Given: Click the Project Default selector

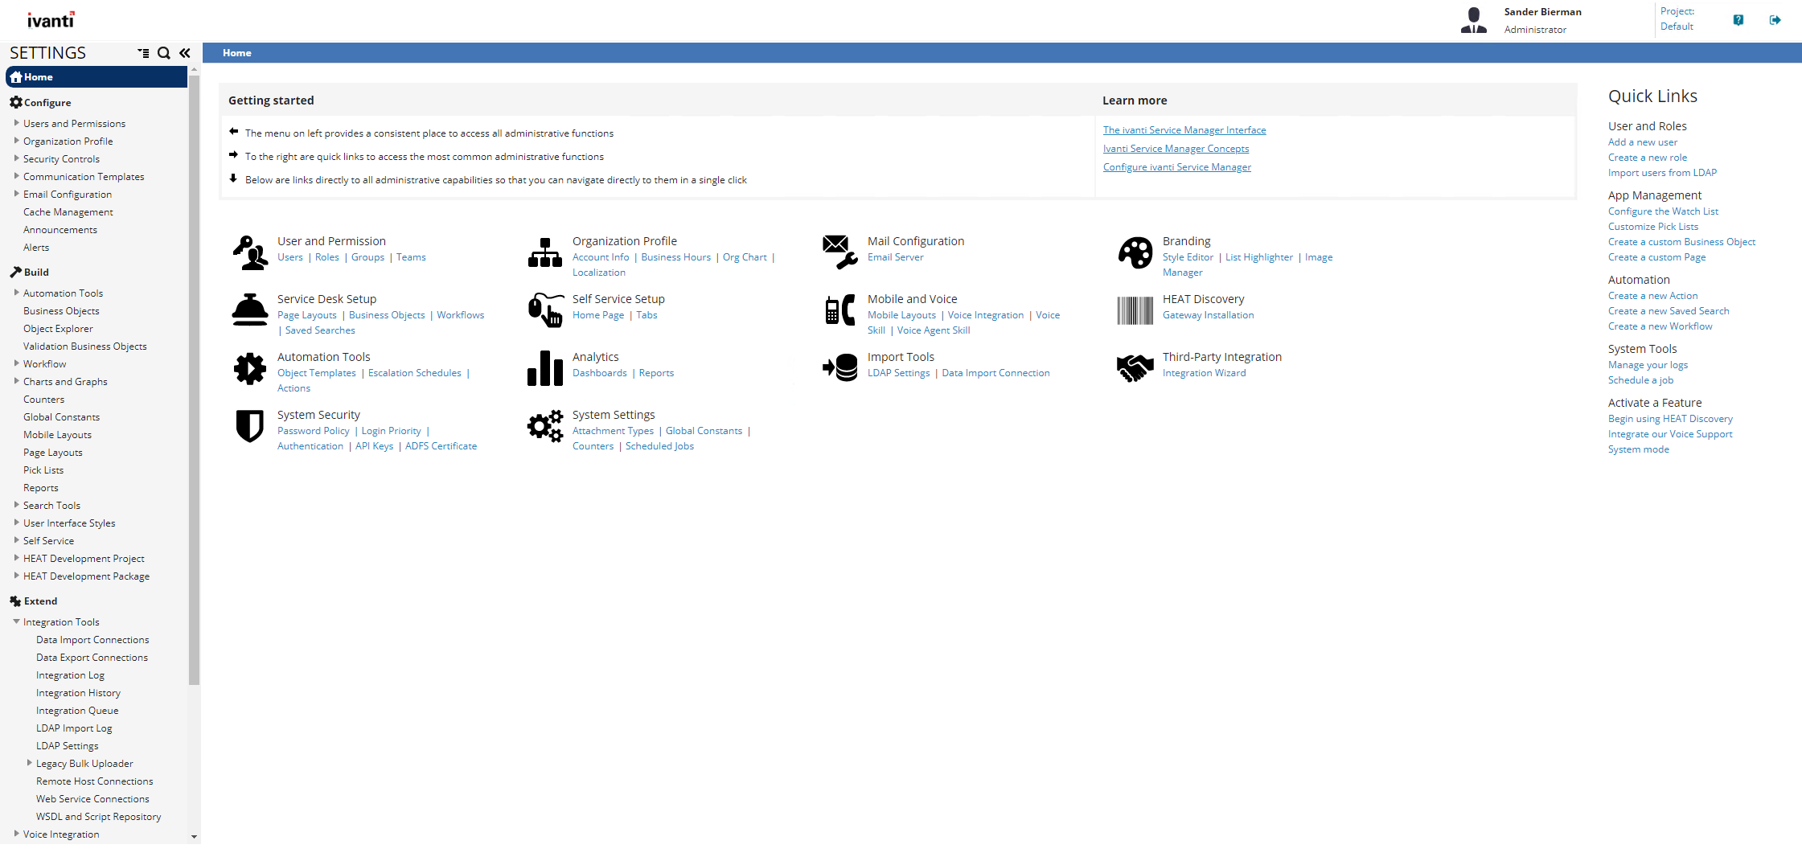Looking at the screenshot, I should 1677,18.
